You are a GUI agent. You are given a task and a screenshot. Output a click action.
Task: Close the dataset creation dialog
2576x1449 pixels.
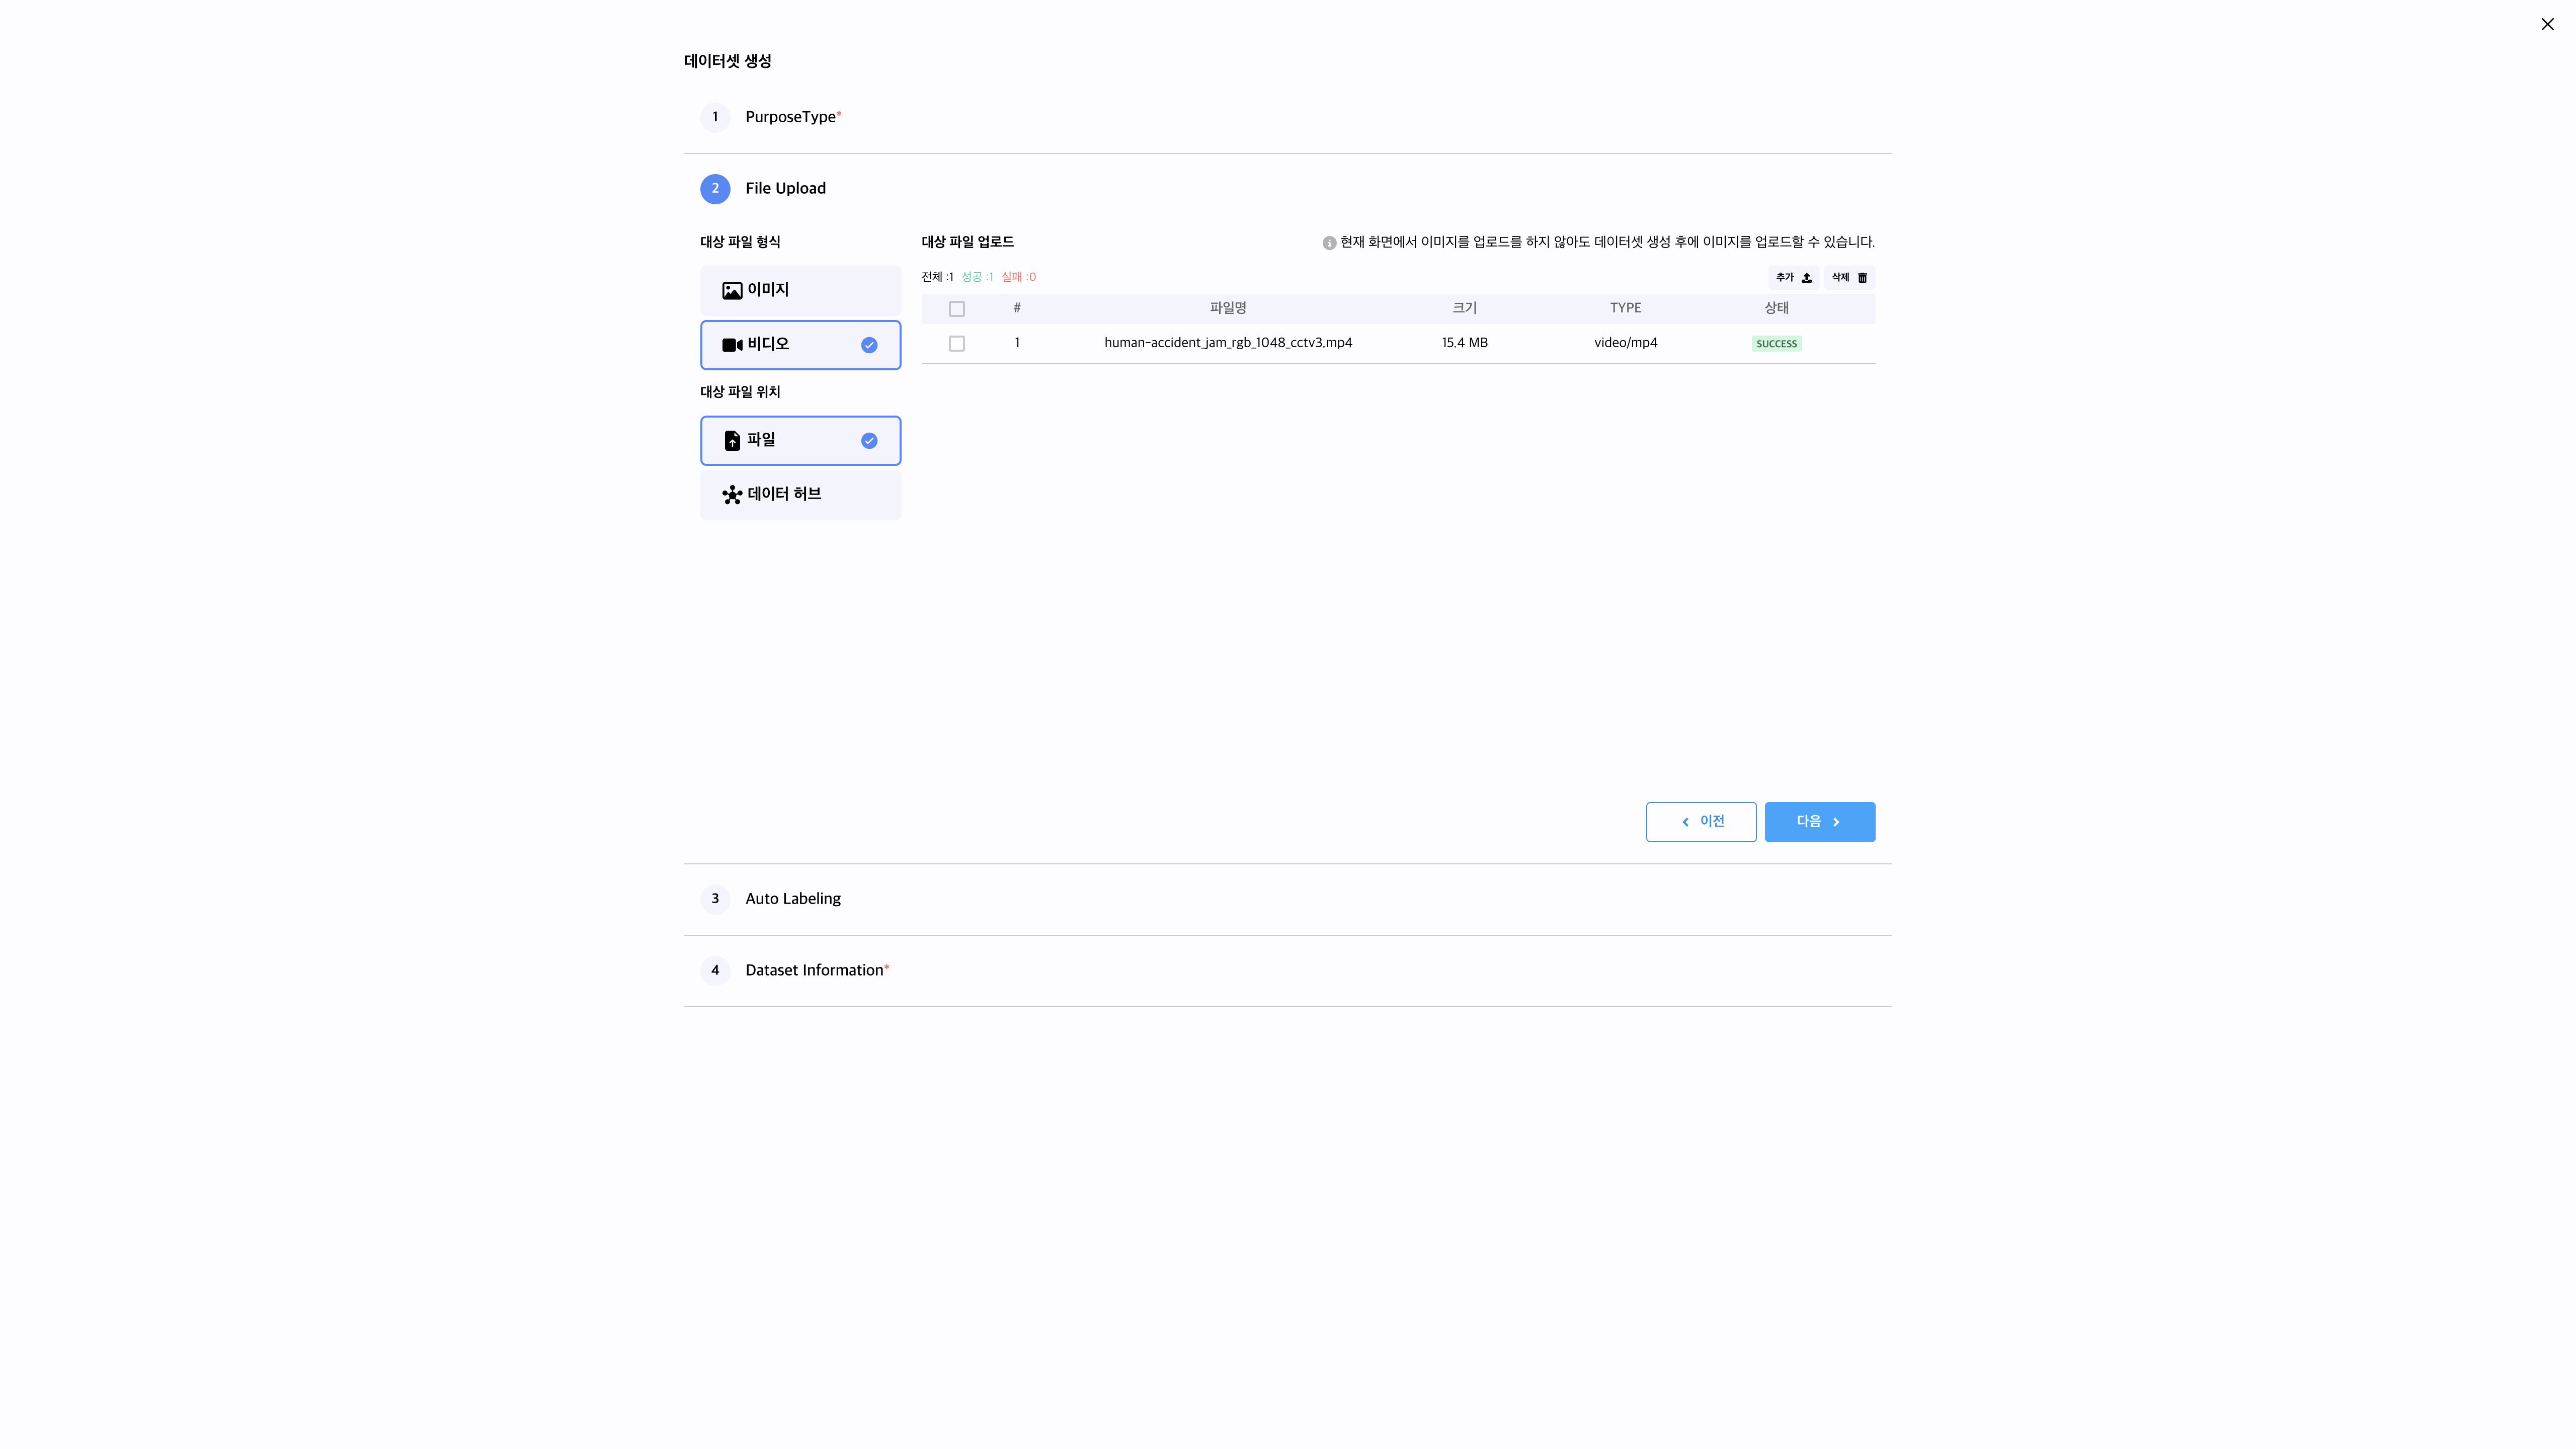(2547, 25)
